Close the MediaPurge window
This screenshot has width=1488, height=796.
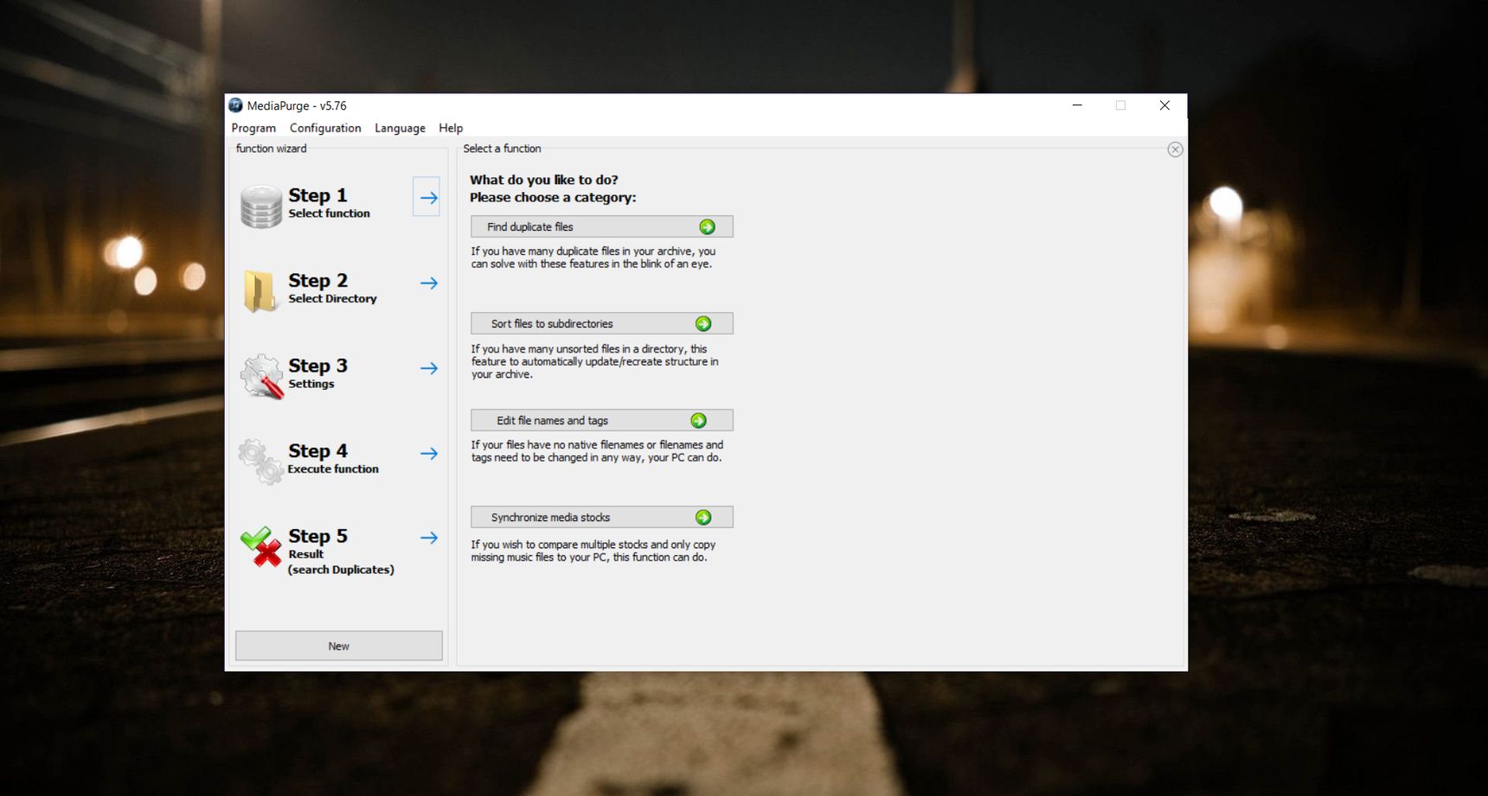click(1164, 105)
